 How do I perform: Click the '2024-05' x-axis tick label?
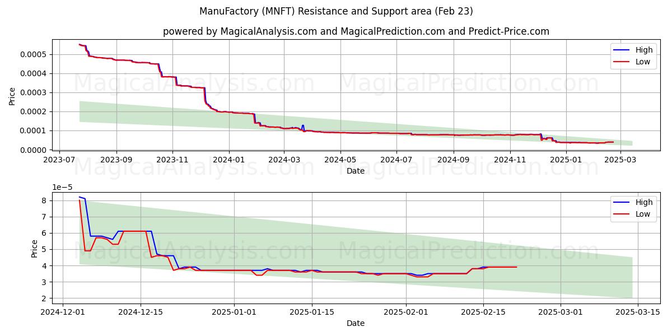pos(340,160)
